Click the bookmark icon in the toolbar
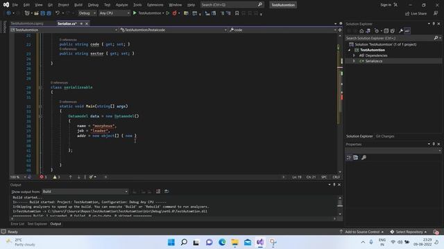Screen dimensions: 444x249 click(x=237, y=13)
